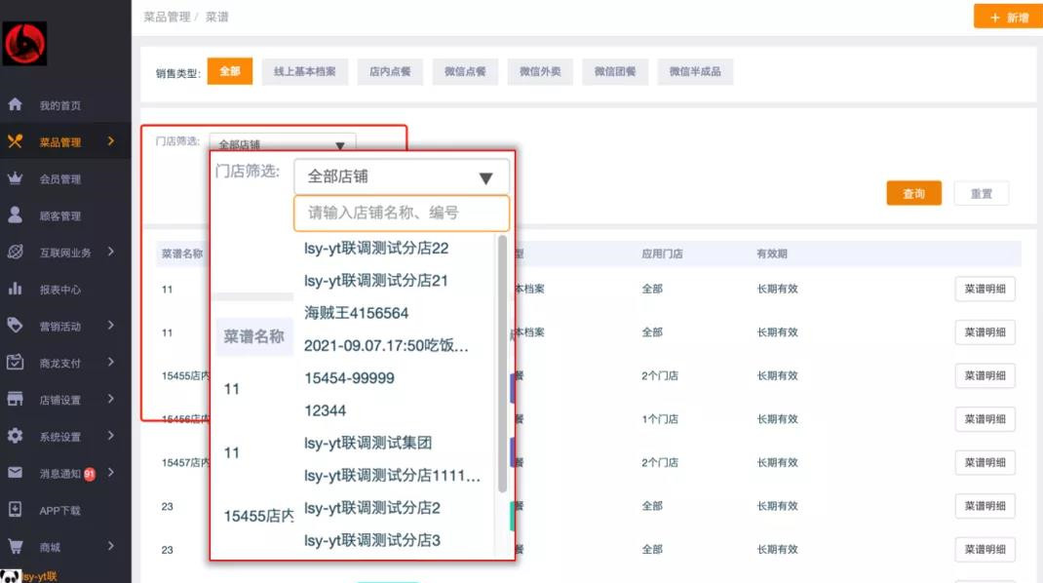Click the person icon for 顾客管理
The width and height of the screenshot is (1043, 583).
click(15, 215)
